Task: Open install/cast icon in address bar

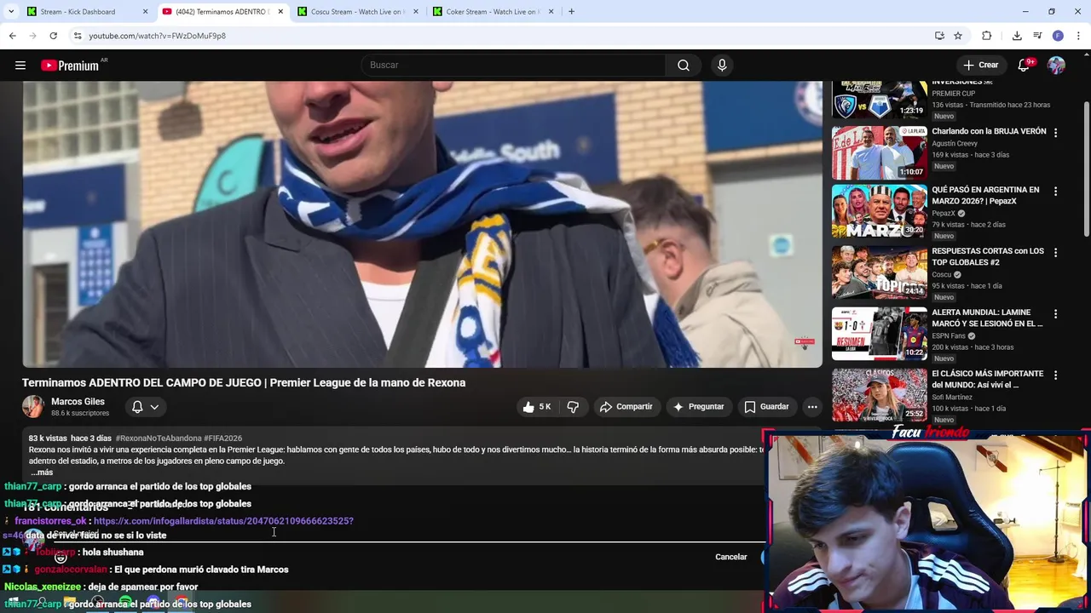Action: [x=939, y=36]
